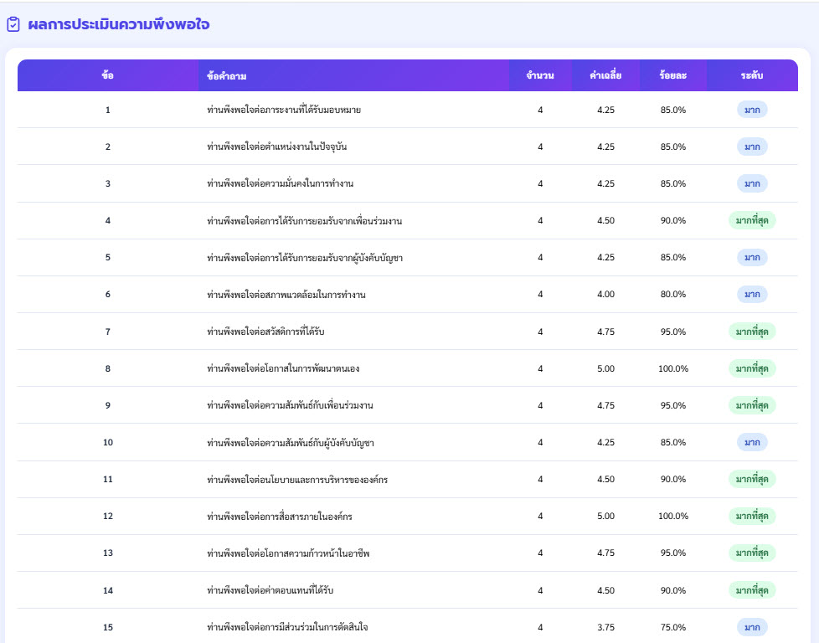Image resolution: width=819 pixels, height=643 pixels.
Task: Click the ค่าเฉลี่ย column header
Action: click(605, 75)
